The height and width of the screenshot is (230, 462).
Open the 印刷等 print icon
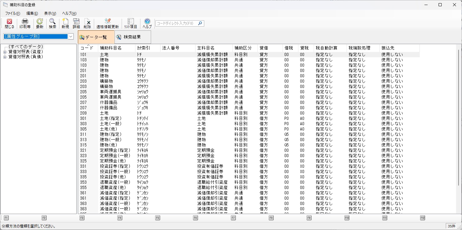[x=25, y=23]
